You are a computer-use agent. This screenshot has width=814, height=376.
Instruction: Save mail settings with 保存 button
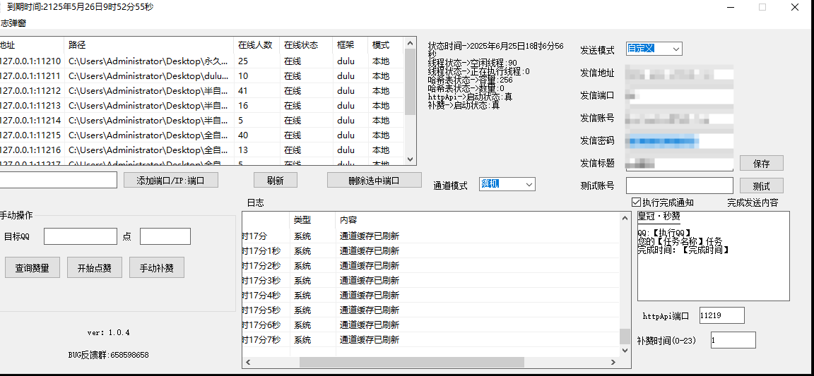pos(761,163)
